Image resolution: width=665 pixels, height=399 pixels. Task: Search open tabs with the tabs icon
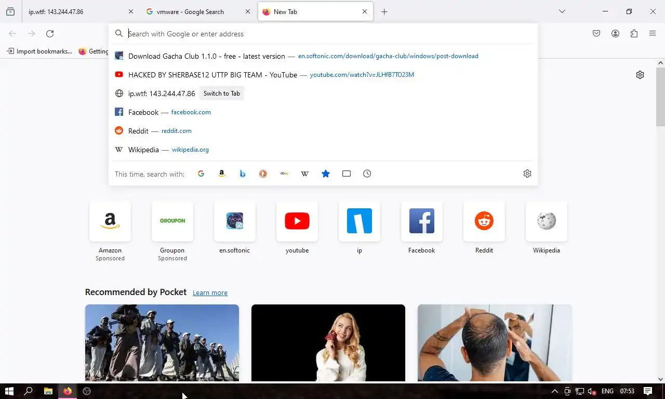tap(347, 174)
